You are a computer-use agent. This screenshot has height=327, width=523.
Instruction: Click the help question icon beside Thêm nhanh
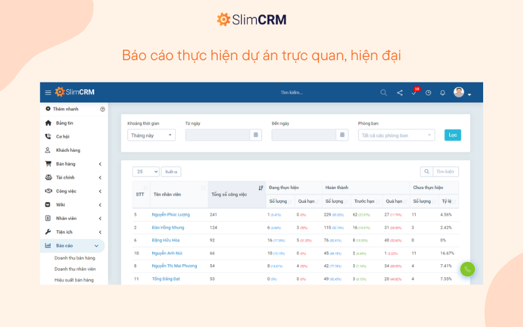(103, 109)
